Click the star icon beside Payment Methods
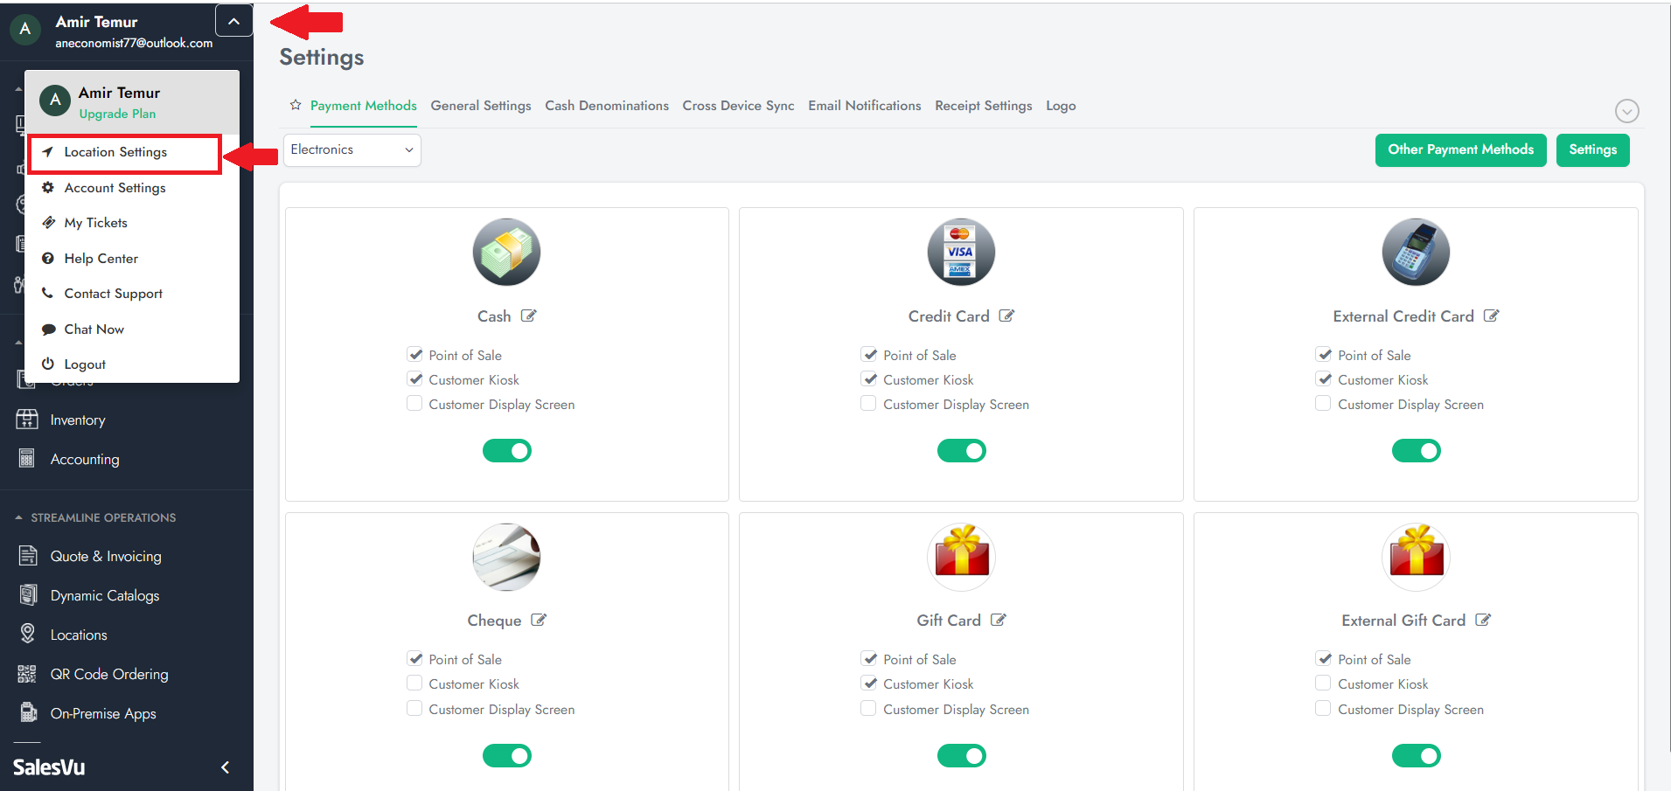 (x=296, y=106)
